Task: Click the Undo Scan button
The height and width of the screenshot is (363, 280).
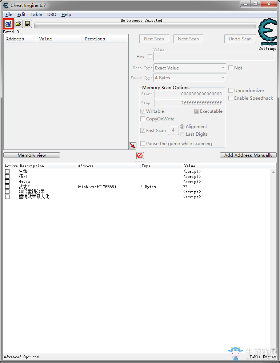Action: point(240,39)
